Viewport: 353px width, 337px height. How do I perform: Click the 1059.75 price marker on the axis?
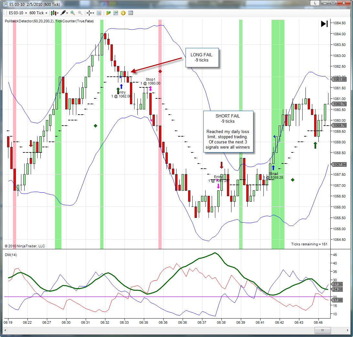(339, 125)
